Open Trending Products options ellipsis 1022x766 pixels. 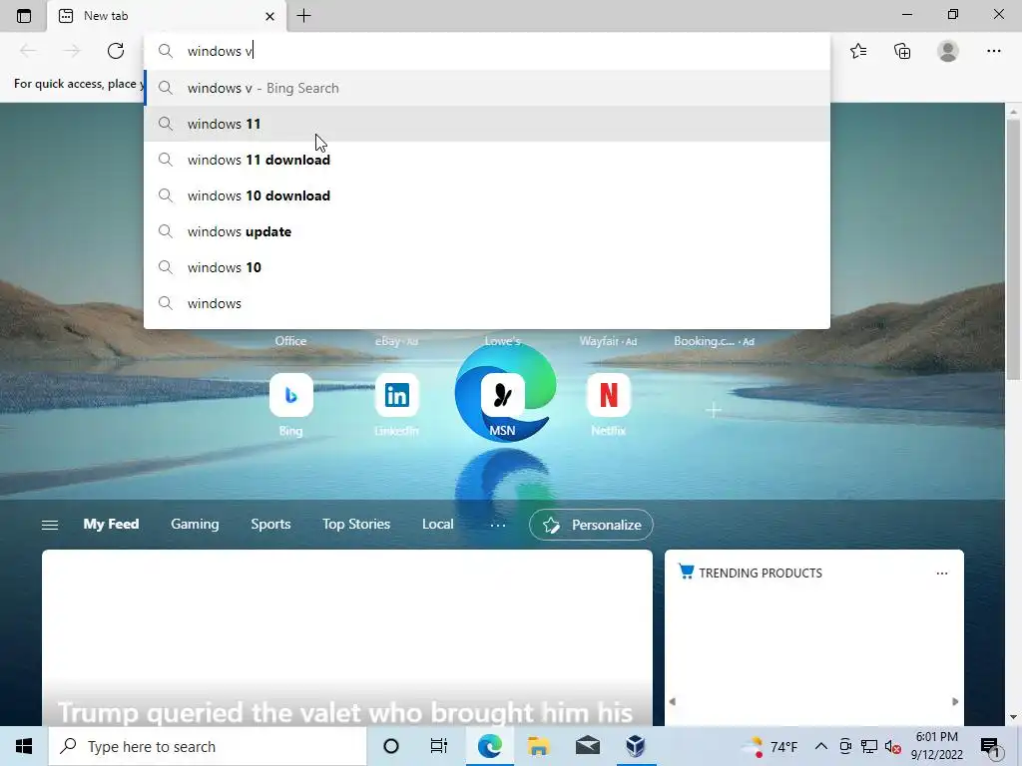tap(942, 574)
